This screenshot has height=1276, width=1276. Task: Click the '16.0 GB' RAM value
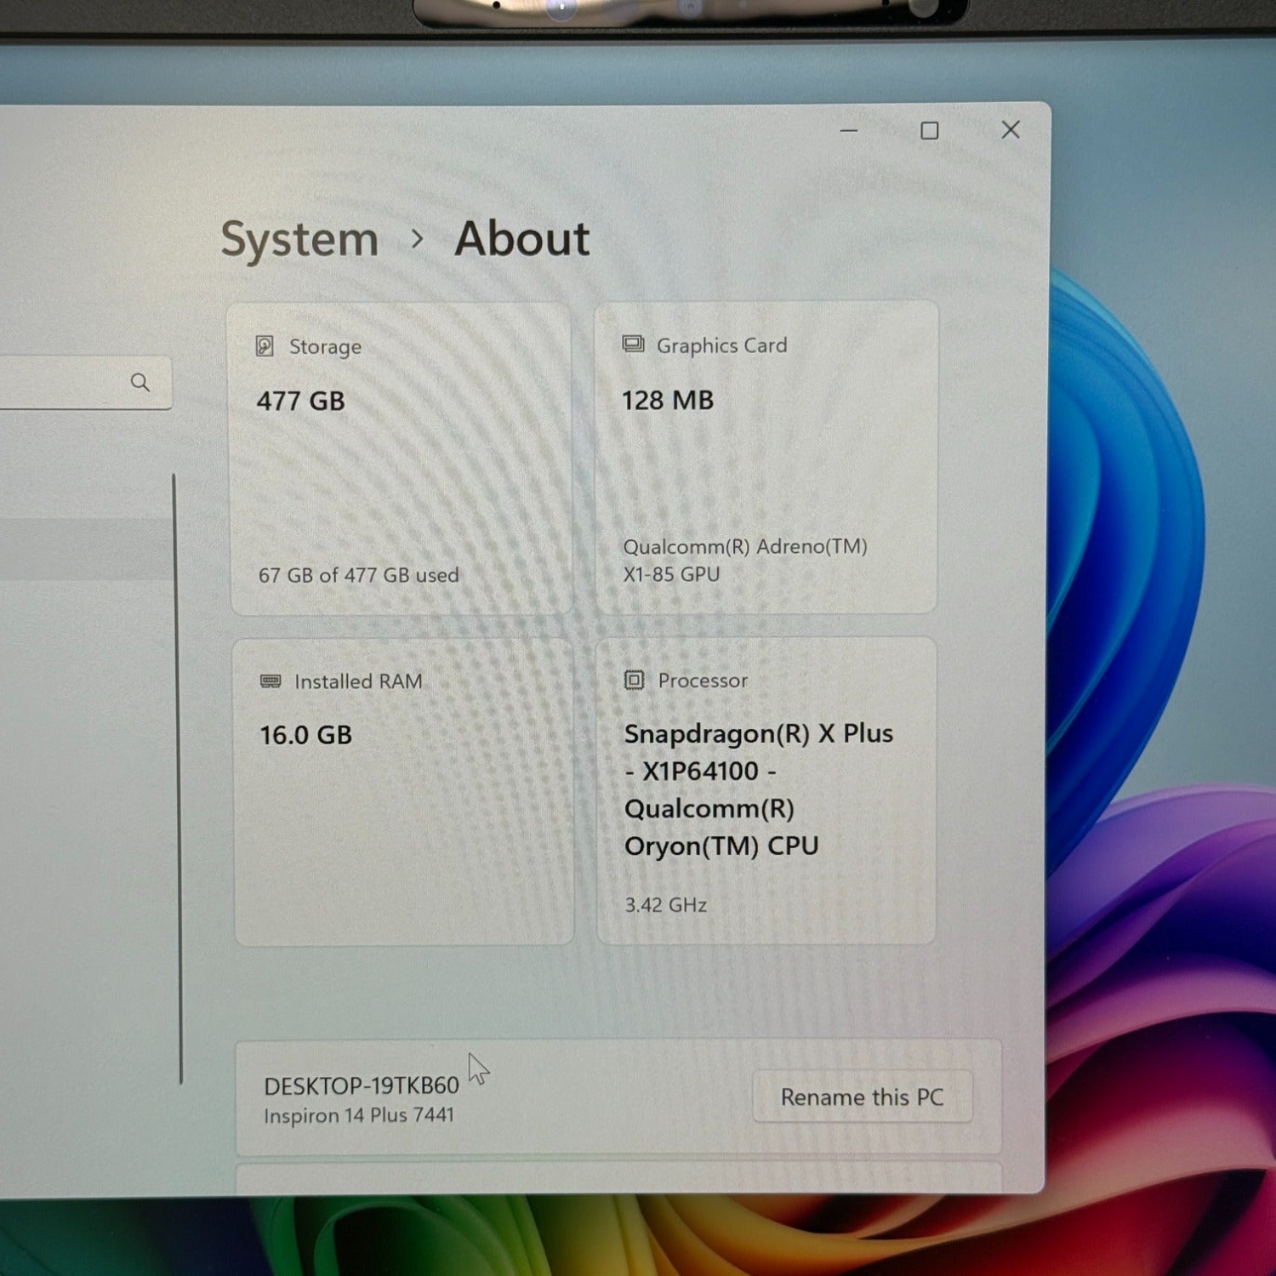point(306,735)
